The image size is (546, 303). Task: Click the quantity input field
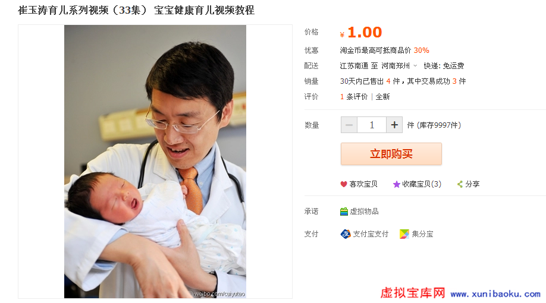point(372,125)
